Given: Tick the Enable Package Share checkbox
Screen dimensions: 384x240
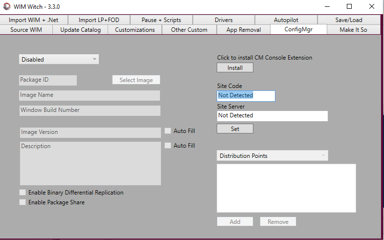Looking at the screenshot, I should (23, 202).
